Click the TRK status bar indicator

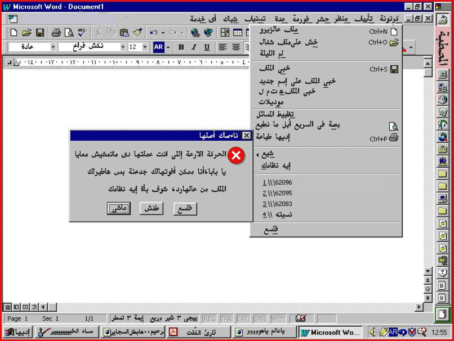coord(226,318)
